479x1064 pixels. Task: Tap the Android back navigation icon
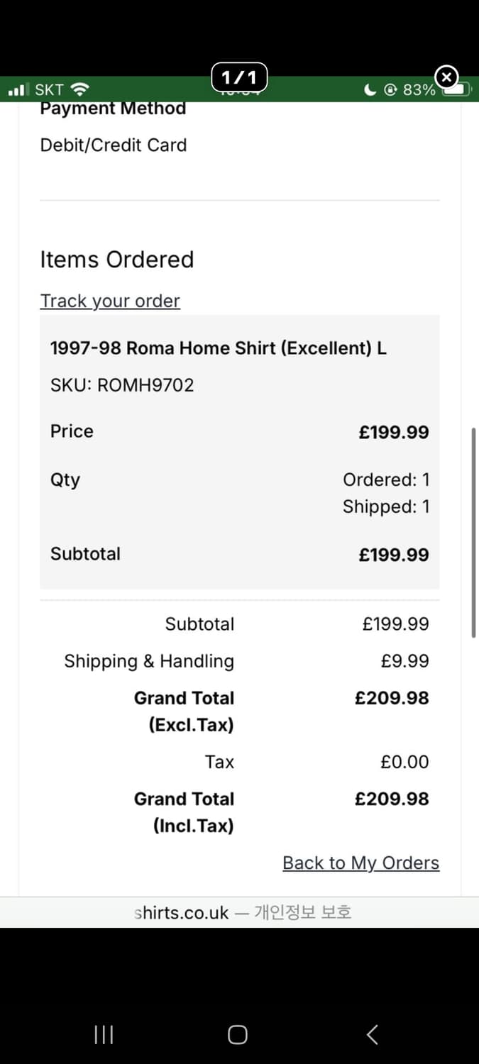[x=372, y=1035]
